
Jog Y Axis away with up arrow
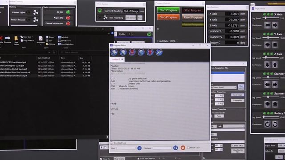(275, 45)
